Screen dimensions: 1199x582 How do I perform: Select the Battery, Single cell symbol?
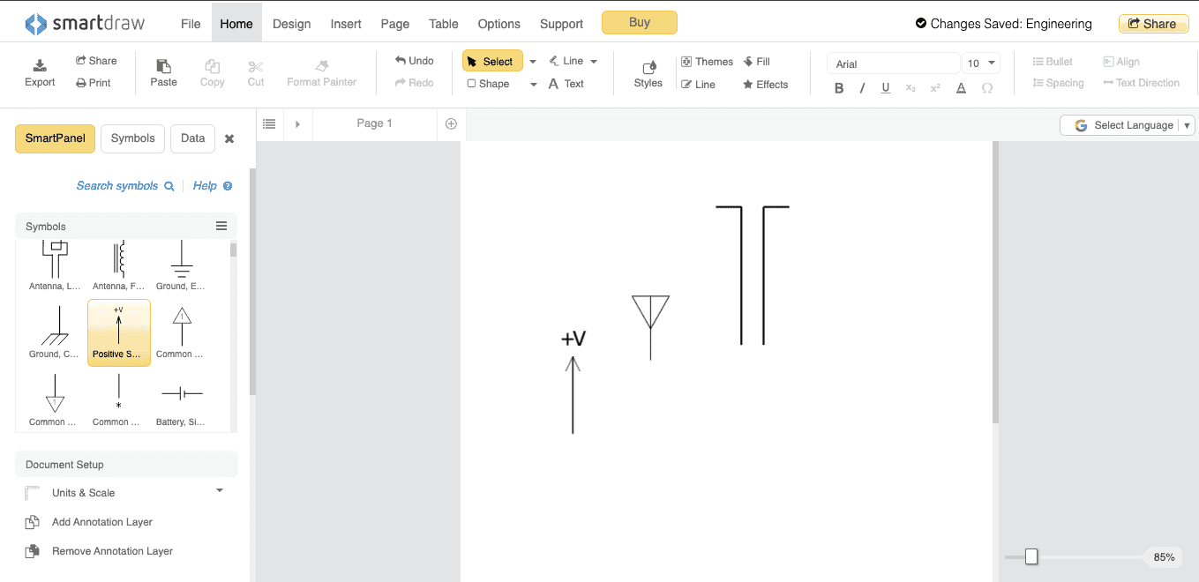click(181, 400)
